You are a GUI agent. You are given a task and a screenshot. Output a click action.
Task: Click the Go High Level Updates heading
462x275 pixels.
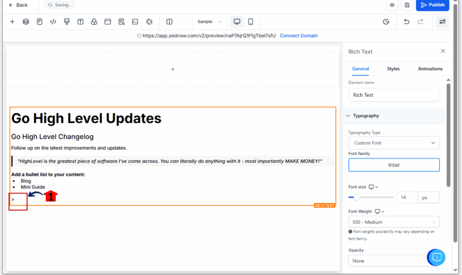(86, 119)
